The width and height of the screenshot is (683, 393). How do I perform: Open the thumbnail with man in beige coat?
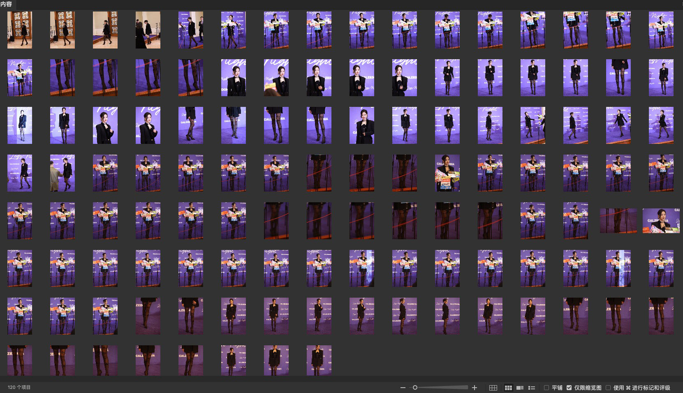pyautogui.click(x=63, y=173)
